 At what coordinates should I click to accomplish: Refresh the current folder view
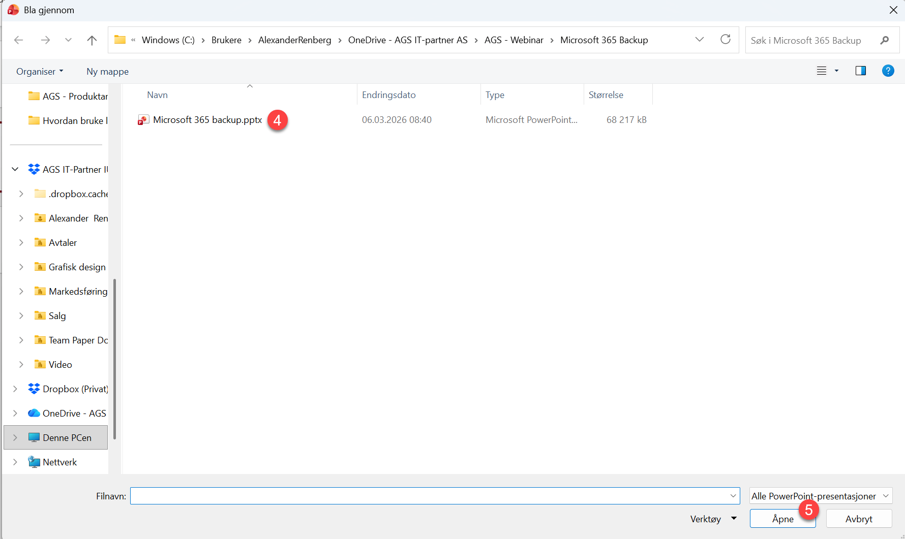726,40
